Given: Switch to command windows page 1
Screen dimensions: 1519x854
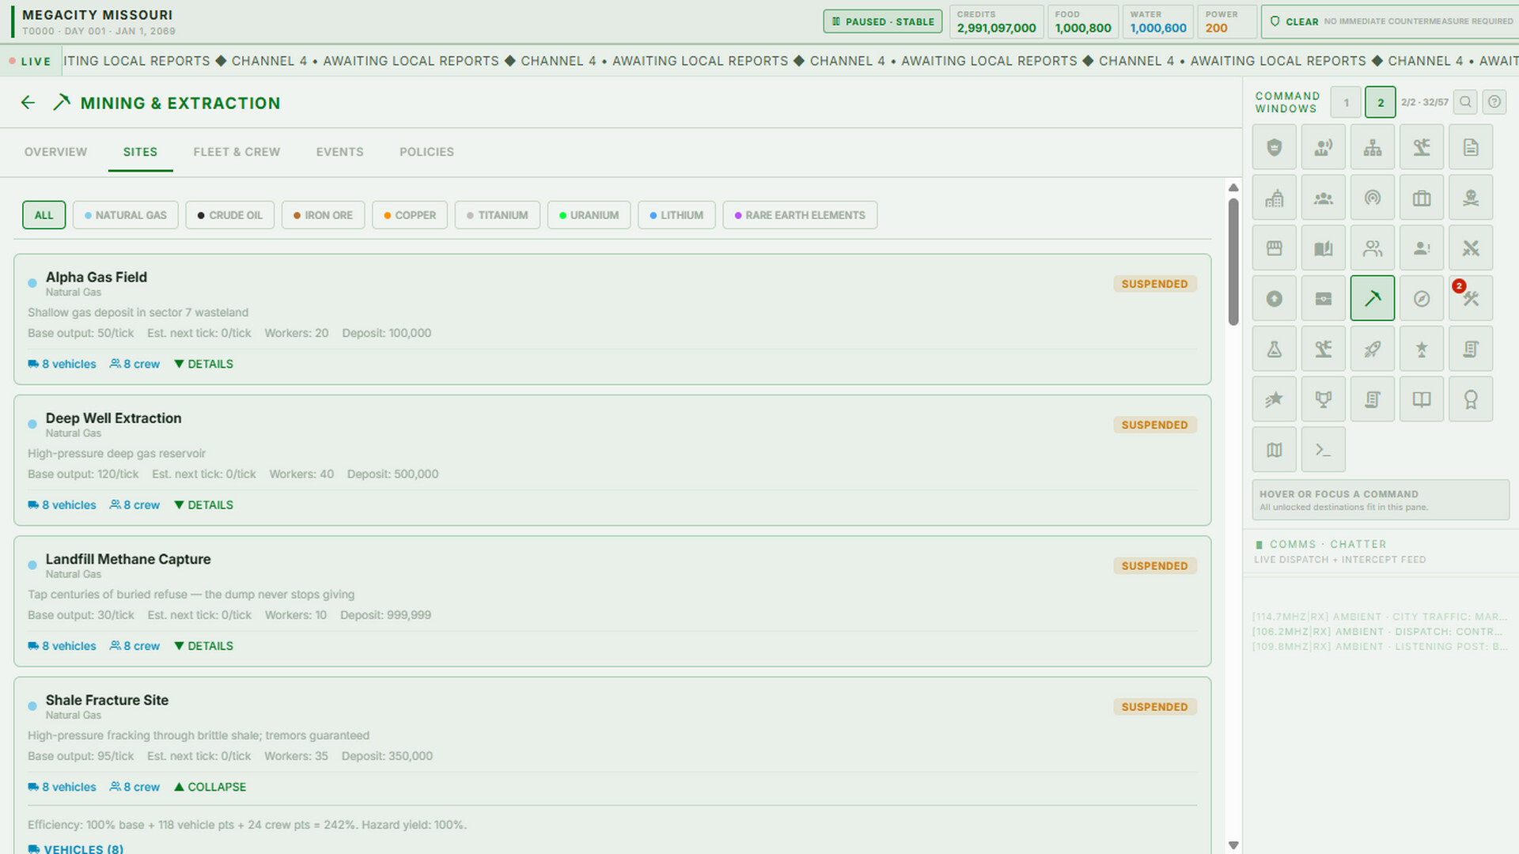Looking at the screenshot, I should [x=1346, y=103].
